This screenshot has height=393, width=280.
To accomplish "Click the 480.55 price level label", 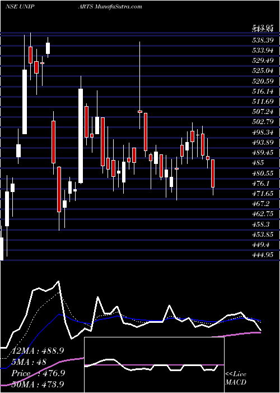I will [262, 173].
